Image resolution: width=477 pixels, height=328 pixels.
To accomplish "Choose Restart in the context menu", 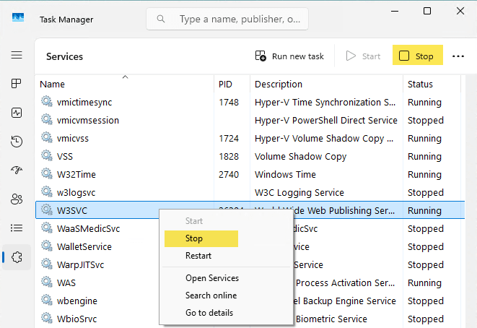I will coord(198,256).
